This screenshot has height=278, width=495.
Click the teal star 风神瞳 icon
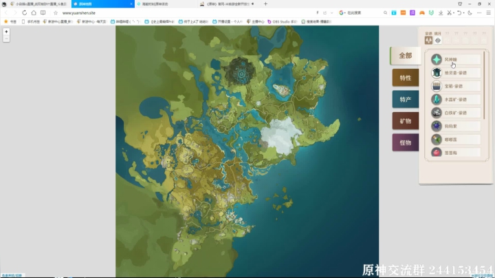pyautogui.click(x=437, y=59)
